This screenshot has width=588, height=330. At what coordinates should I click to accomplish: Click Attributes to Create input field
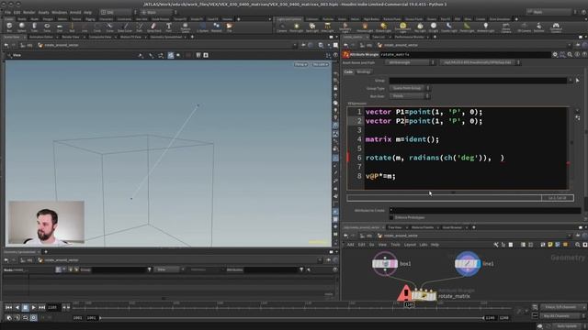(485, 210)
